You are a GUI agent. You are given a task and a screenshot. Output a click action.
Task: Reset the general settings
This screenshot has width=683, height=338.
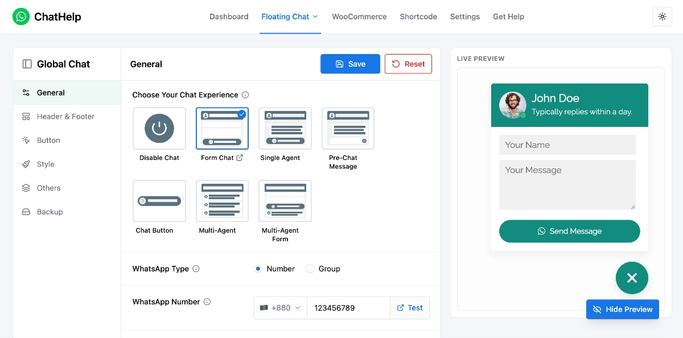(x=408, y=64)
